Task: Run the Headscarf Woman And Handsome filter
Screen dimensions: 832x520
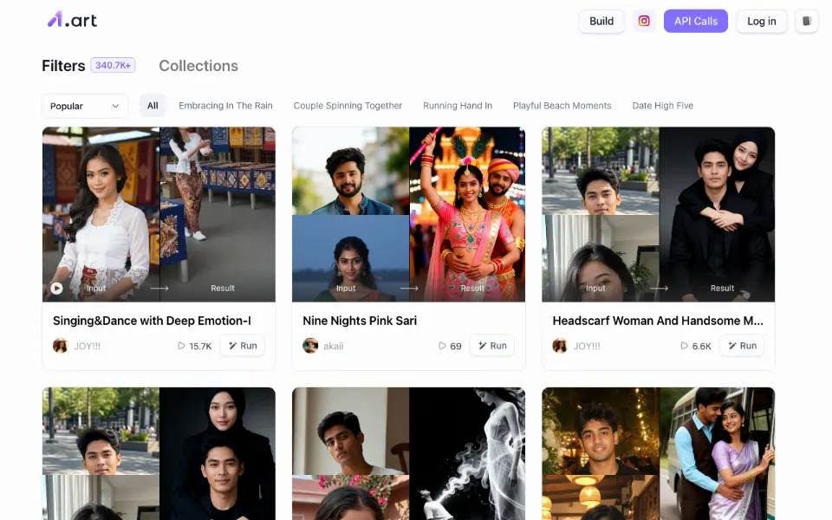Action: coord(742,346)
